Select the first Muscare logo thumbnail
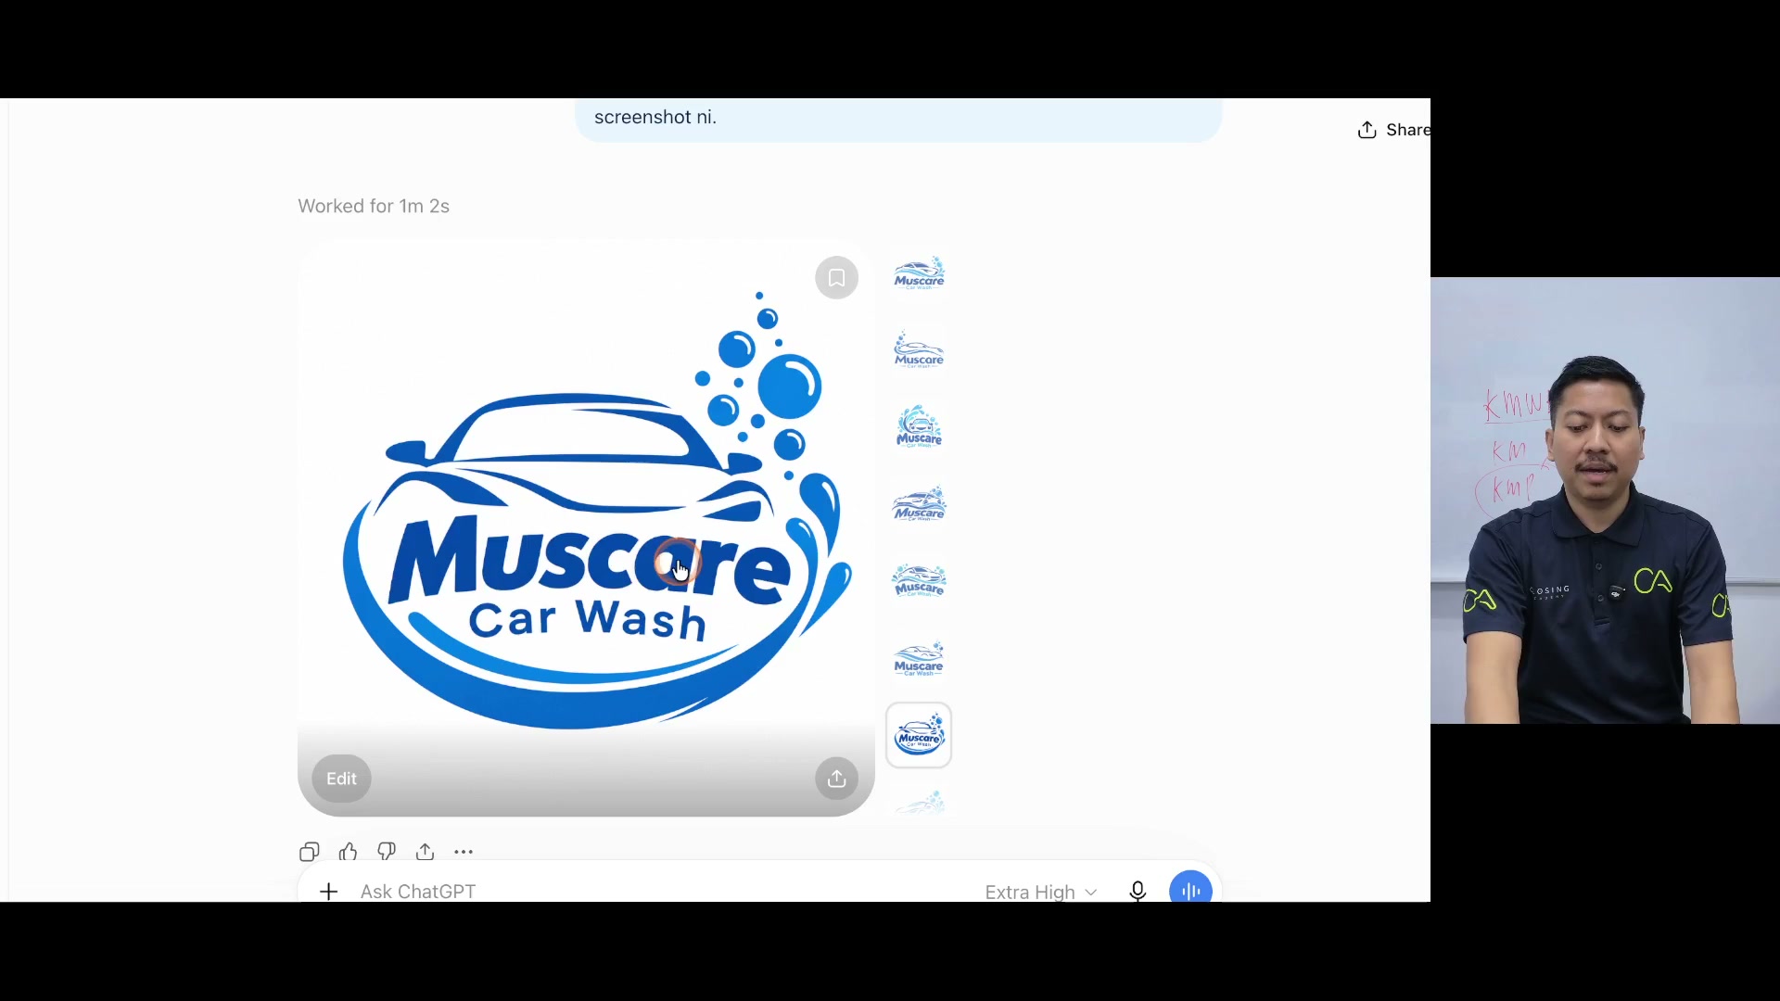 919,275
